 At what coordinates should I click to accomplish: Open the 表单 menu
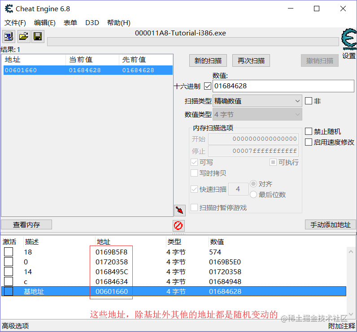coord(70,23)
